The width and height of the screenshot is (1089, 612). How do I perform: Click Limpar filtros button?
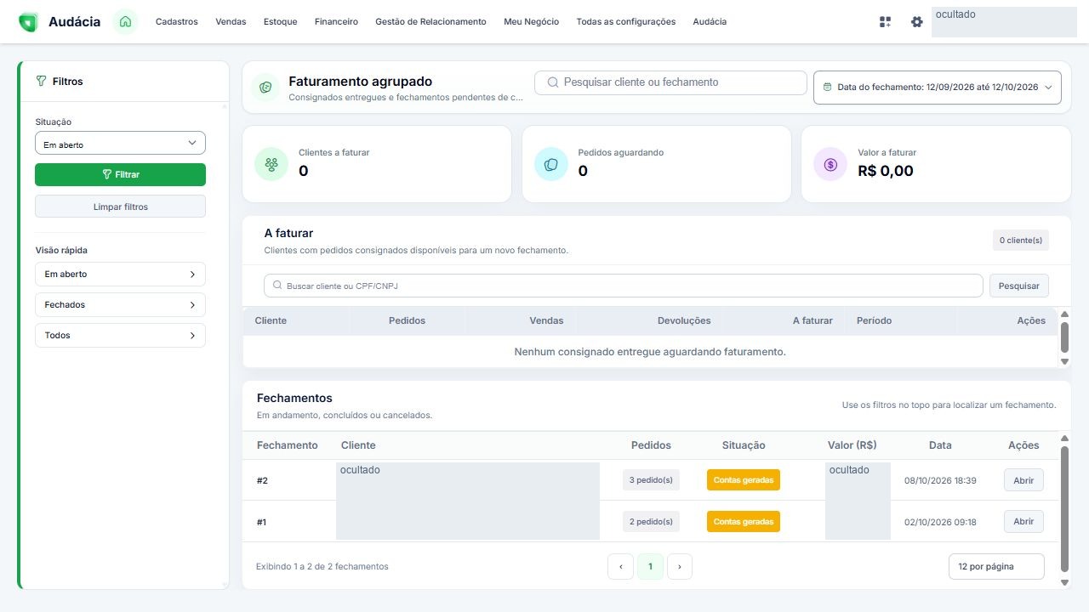coord(120,207)
